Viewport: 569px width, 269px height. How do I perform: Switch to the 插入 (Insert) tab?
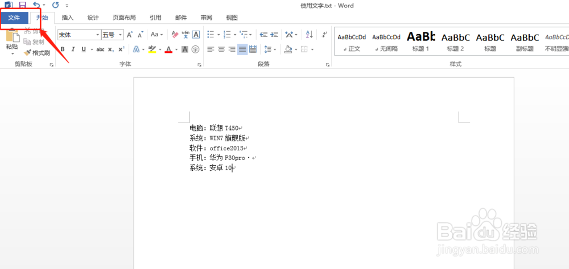(x=68, y=18)
